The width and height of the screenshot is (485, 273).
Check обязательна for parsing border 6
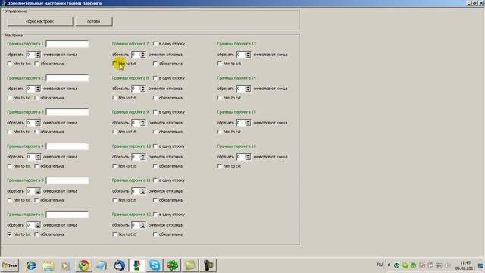(x=36, y=234)
